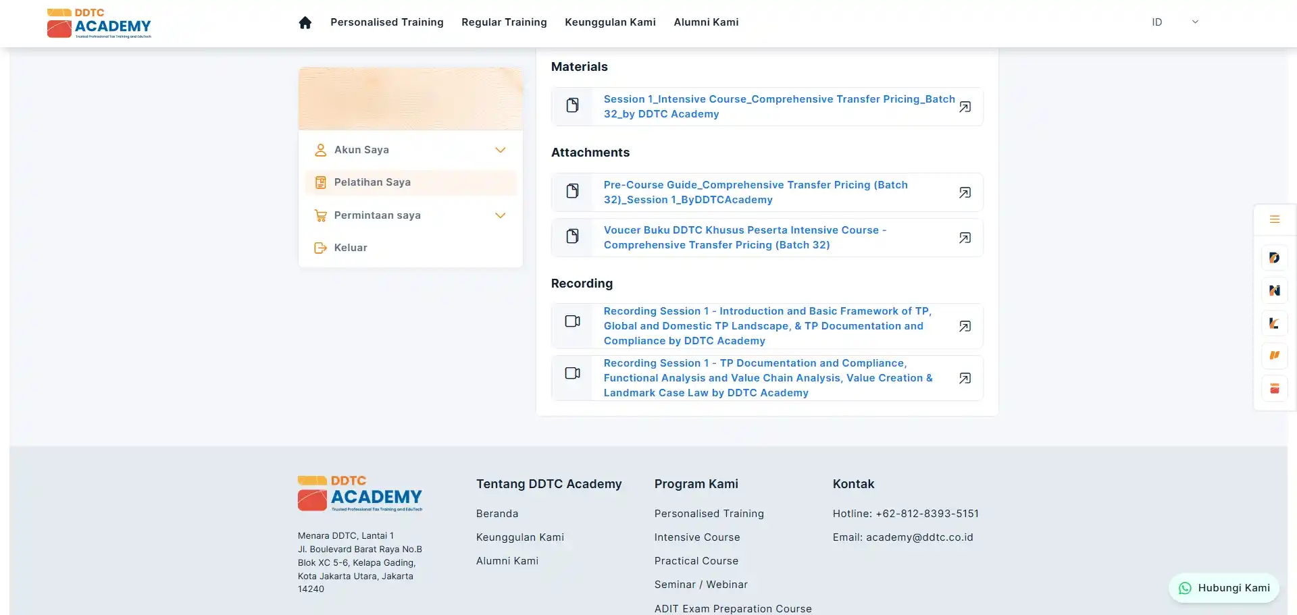1297x615 pixels.
Task: Select the orange 'D' DDTC app icon
Action: (1274, 257)
